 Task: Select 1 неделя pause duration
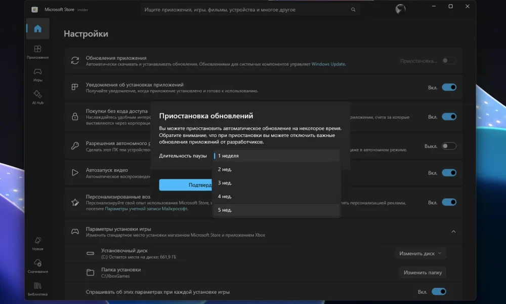(276, 156)
